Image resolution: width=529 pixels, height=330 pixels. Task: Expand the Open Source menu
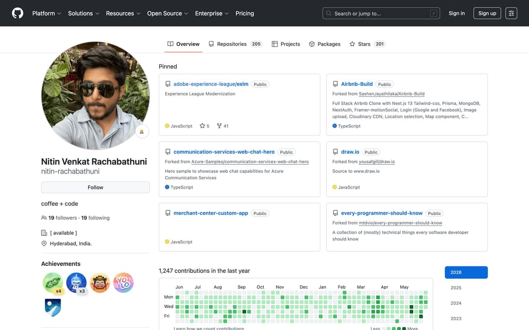pyautogui.click(x=168, y=14)
